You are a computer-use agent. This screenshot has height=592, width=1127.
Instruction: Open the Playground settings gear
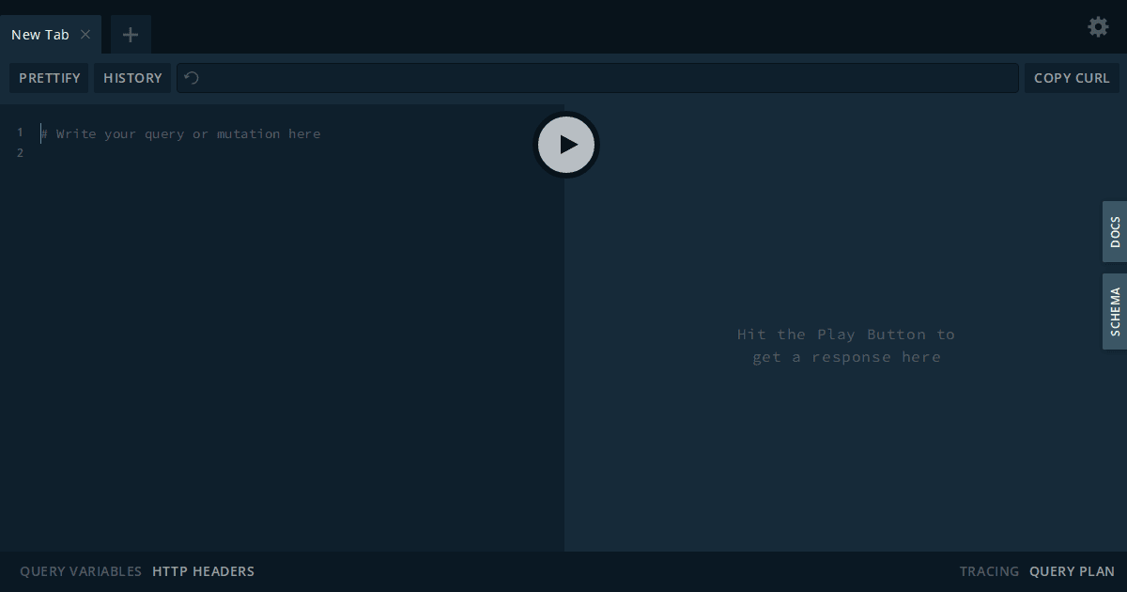point(1097,26)
